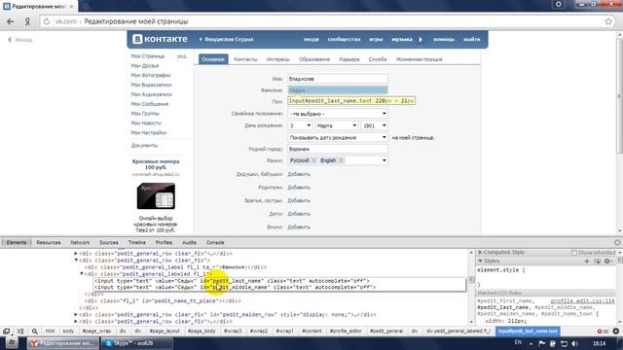623x350 pixels.
Task: Collapse the pedit_general_labeled div node
Action: pyautogui.click(x=82, y=274)
